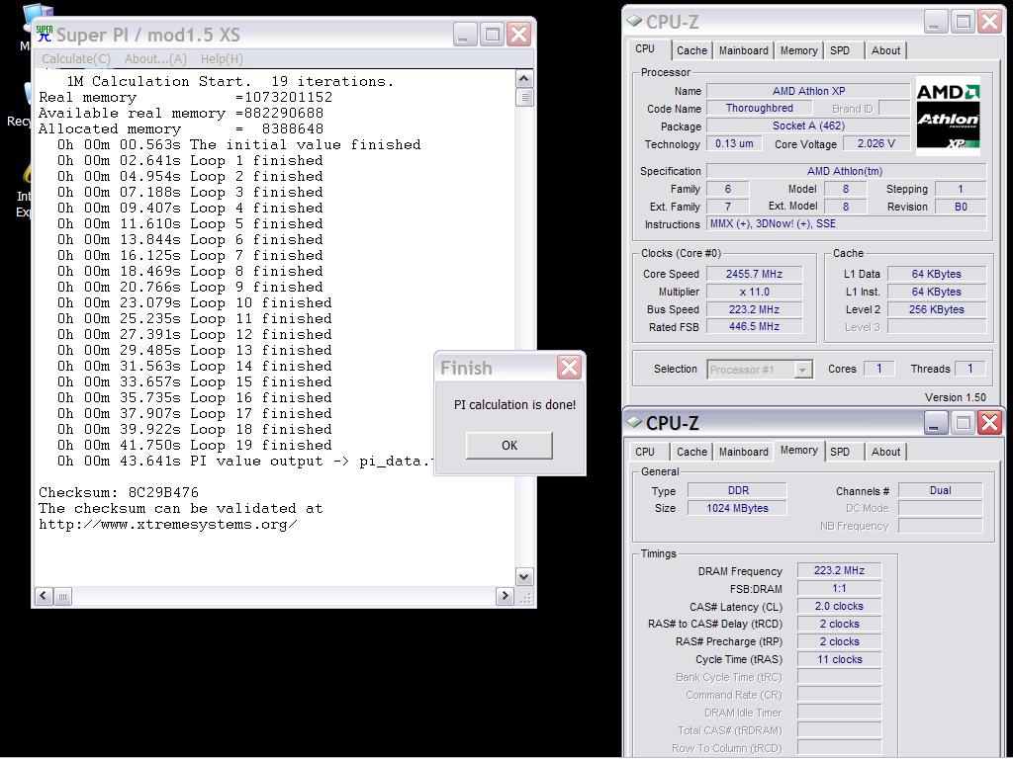This screenshot has width=1013, height=759.
Task: Close the lower CPU-Z window
Action: pyautogui.click(x=989, y=423)
